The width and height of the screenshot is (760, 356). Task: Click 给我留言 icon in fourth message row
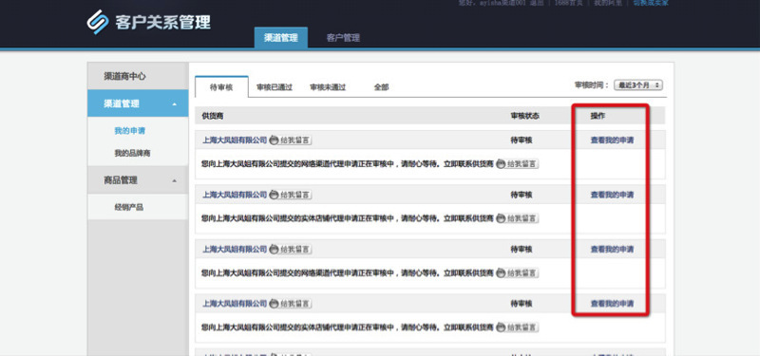click(518, 328)
